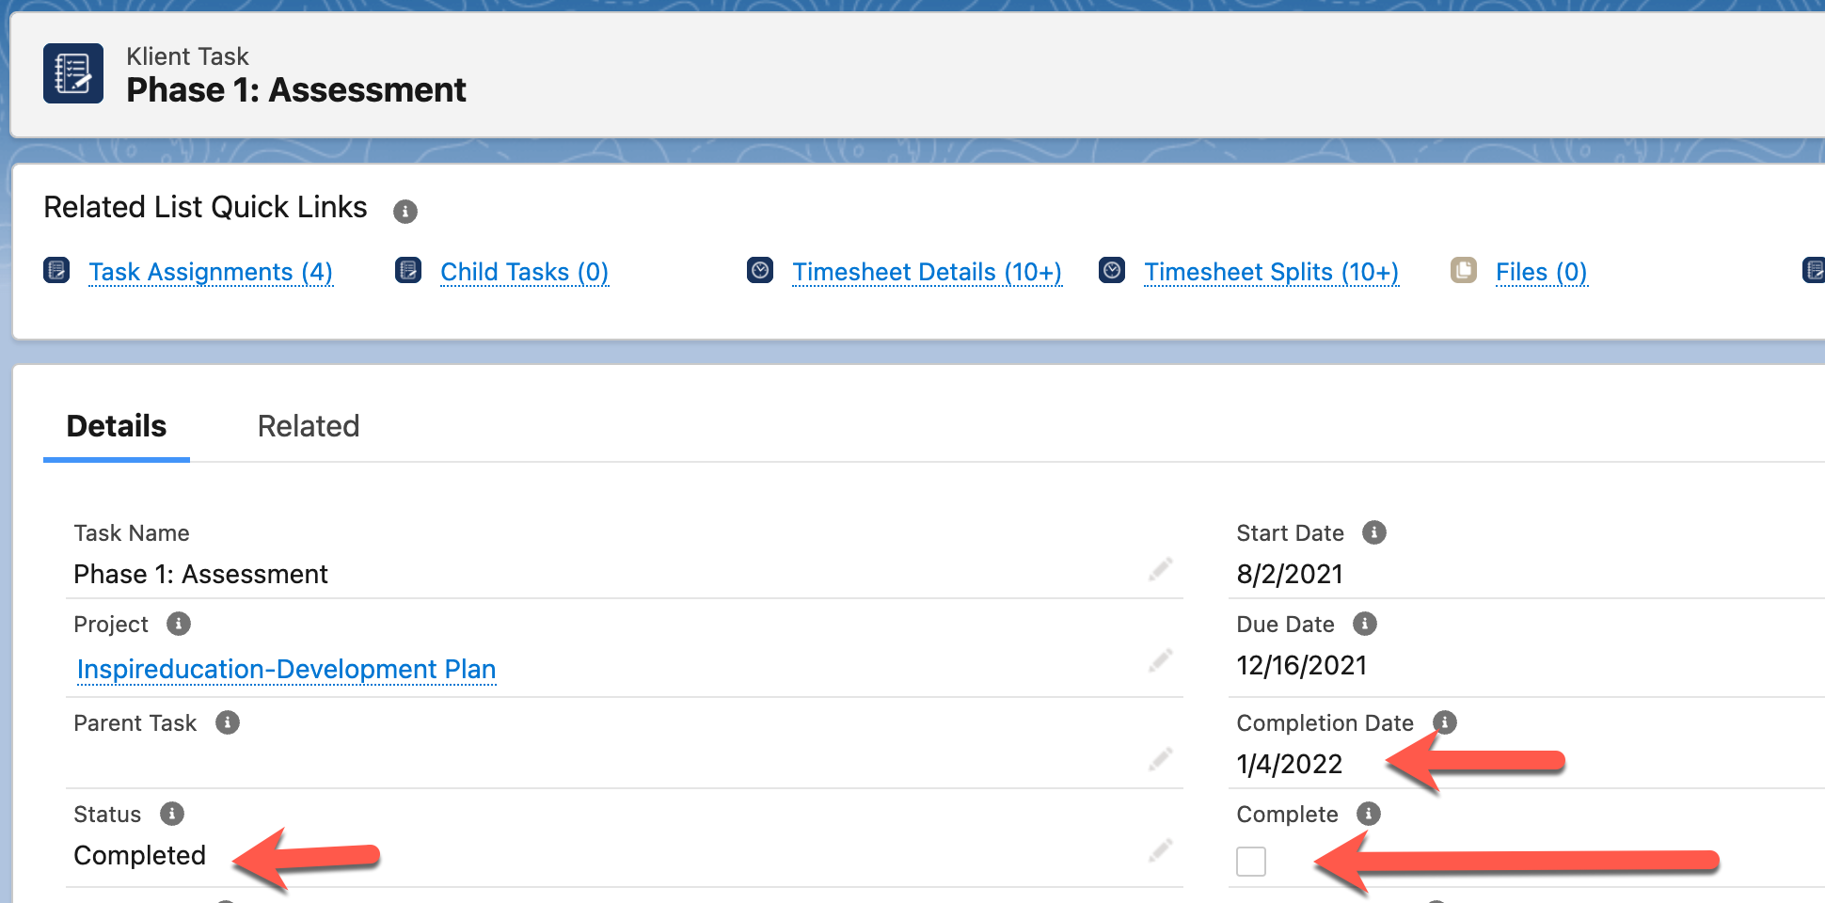Open Timesheet Splits (10+) related list
This screenshot has height=903, width=1825.
coord(1271,272)
